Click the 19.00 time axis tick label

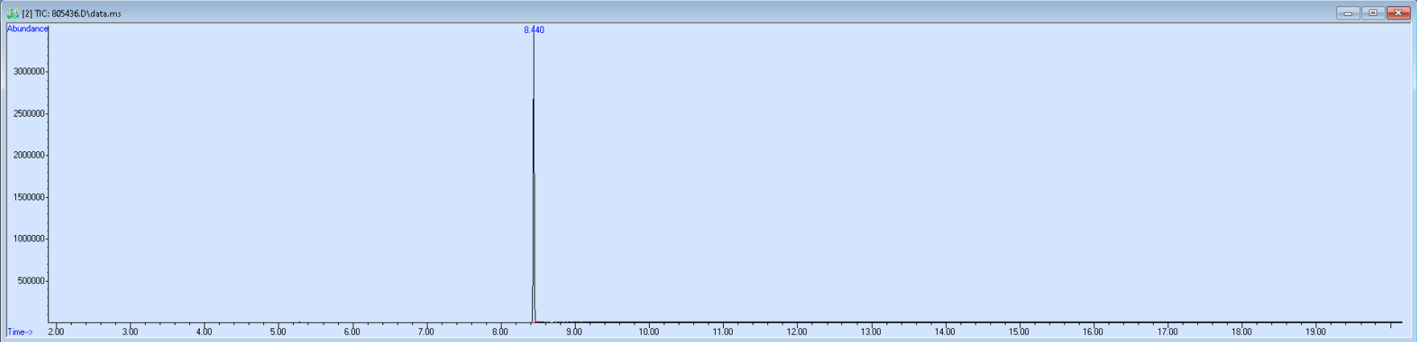[1316, 332]
